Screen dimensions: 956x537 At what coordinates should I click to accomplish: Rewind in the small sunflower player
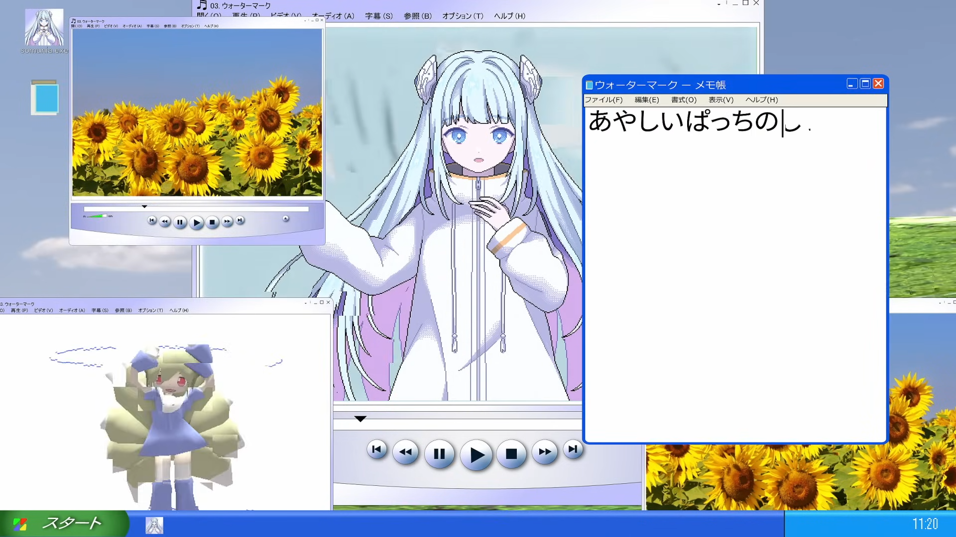click(165, 221)
